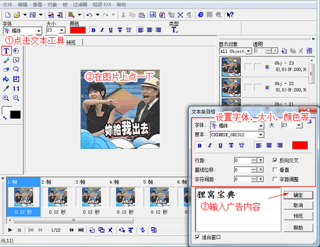This screenshot has height=247, width=320.
Task: Open 字体 font dropdown in text dialog
Action: [261, 126]
